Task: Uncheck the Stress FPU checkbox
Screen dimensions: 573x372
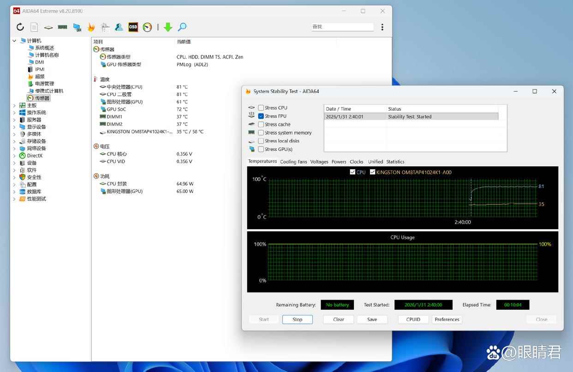Action: pyautogui.click(x=261, y=116)
